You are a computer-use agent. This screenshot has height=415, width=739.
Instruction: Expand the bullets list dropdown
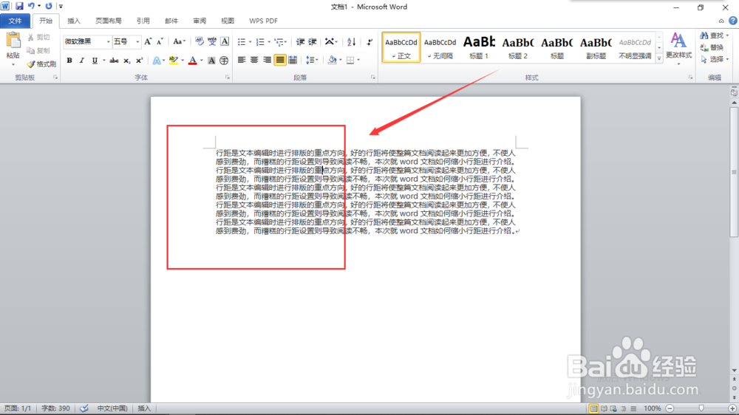(251, 42)
